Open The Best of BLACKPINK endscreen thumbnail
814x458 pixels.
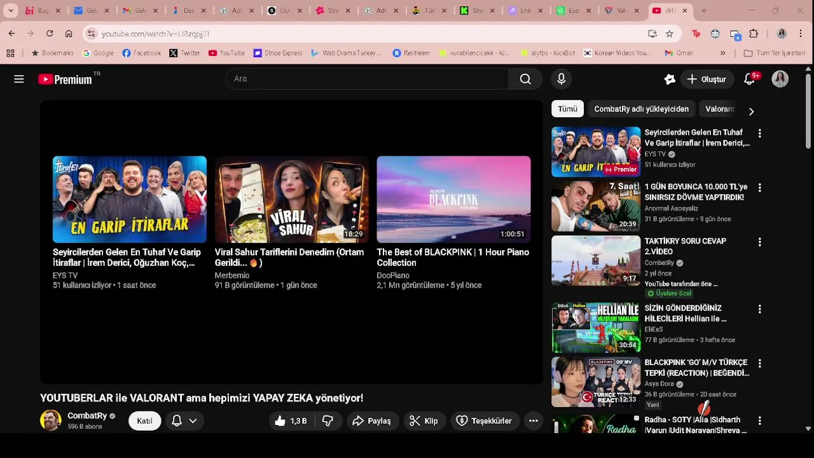pos(453,200)
